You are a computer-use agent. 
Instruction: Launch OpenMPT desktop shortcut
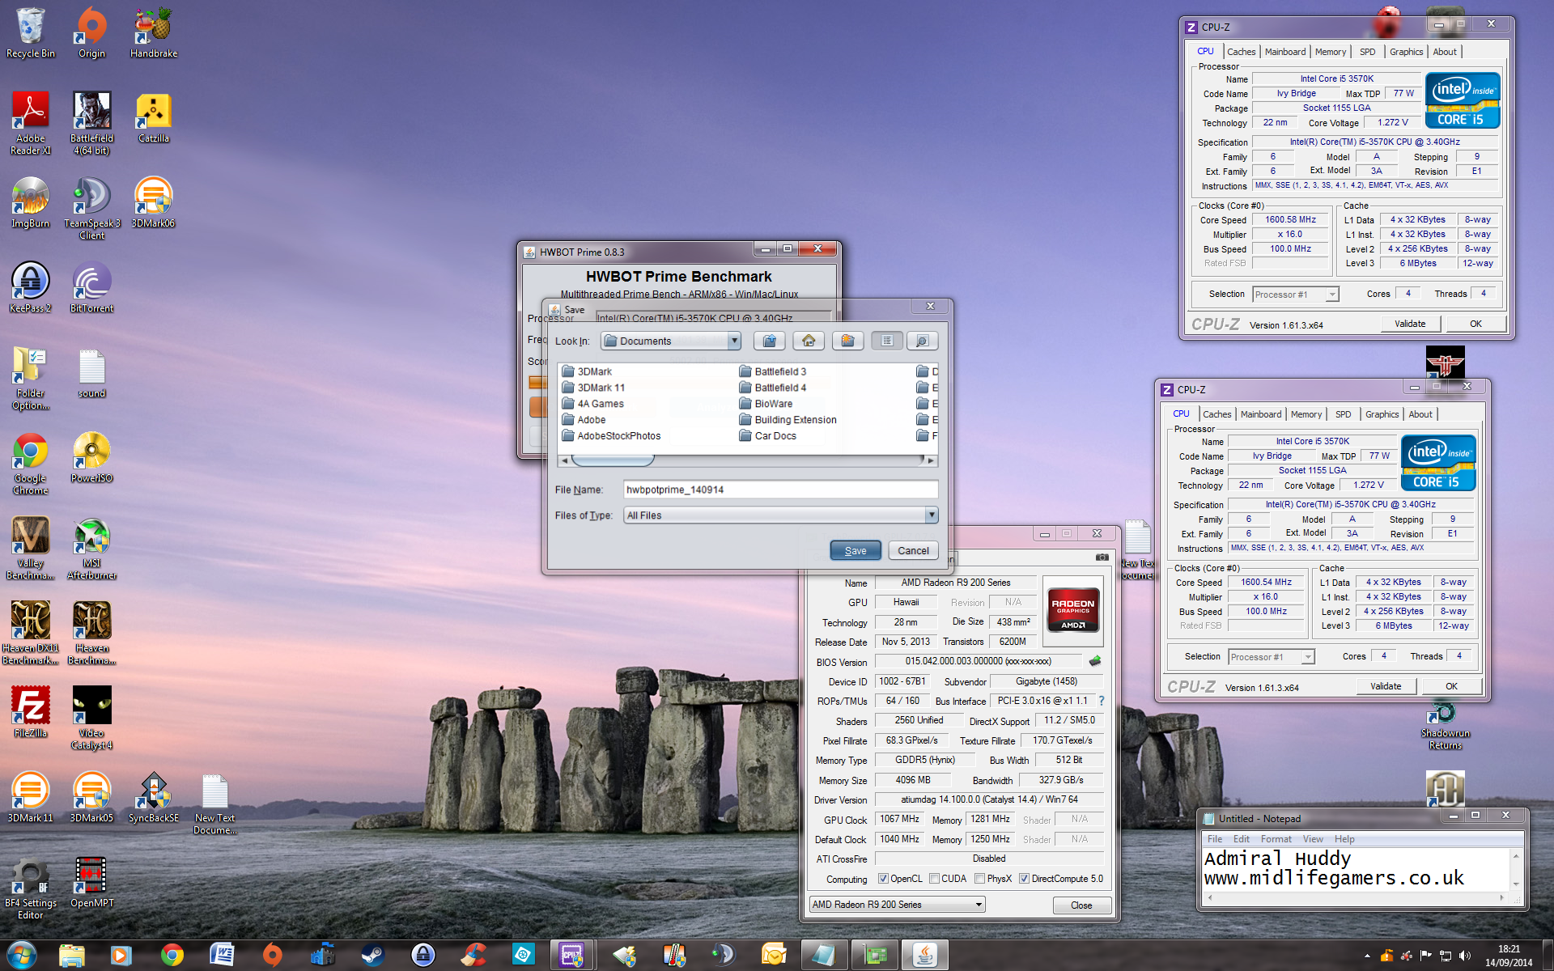91,883
